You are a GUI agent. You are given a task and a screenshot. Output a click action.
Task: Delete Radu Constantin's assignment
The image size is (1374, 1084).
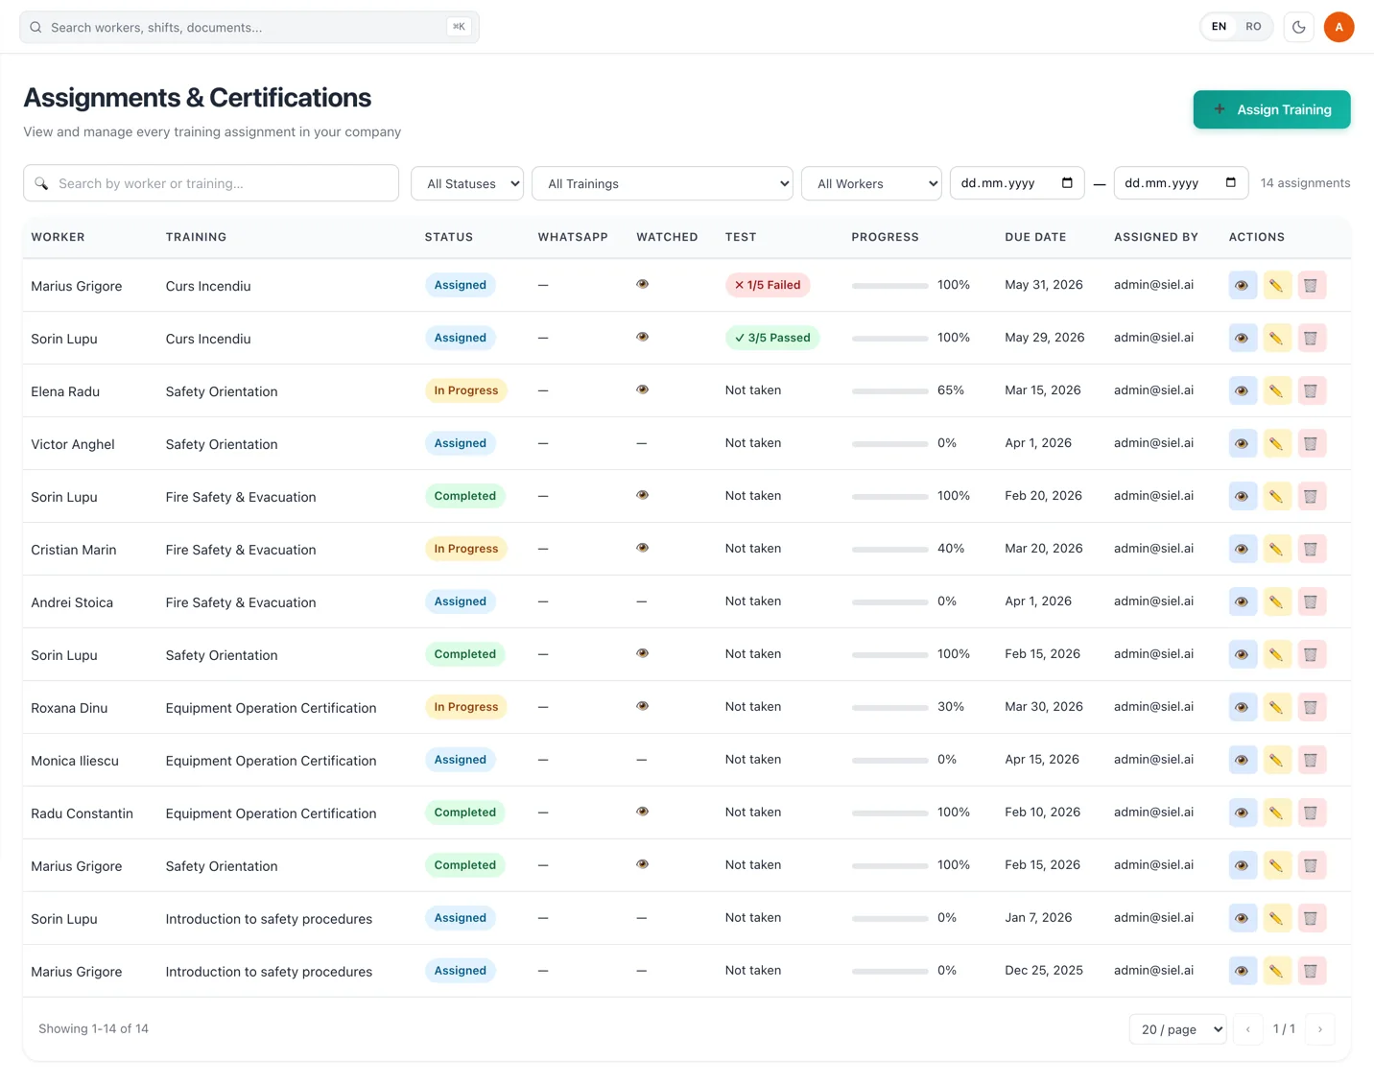click(1312, 813)
